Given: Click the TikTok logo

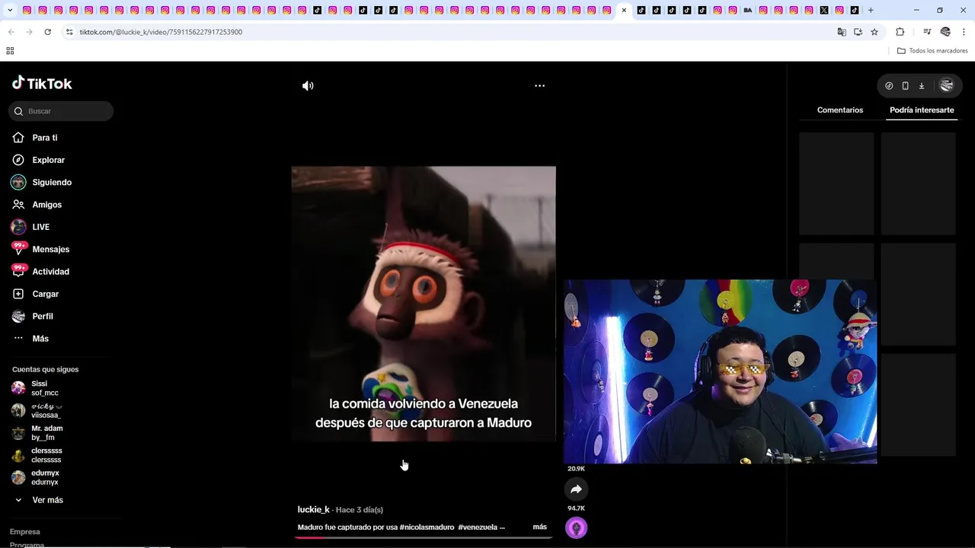Looking at the screenshot, I should [x=42, y=83].
